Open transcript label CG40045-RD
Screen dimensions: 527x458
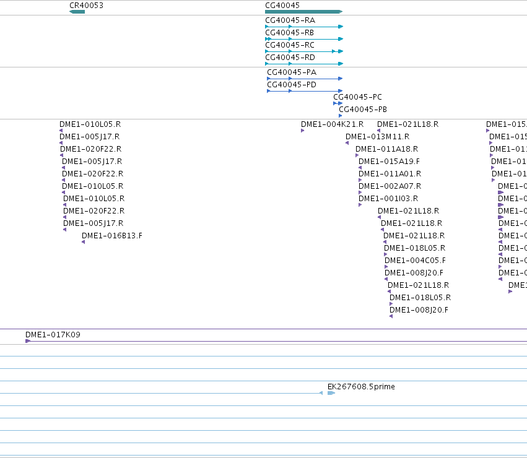tap(290, 58)
